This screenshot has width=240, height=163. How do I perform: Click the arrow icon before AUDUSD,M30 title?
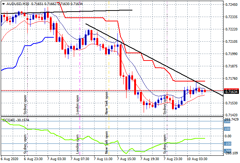click(3, 3)
